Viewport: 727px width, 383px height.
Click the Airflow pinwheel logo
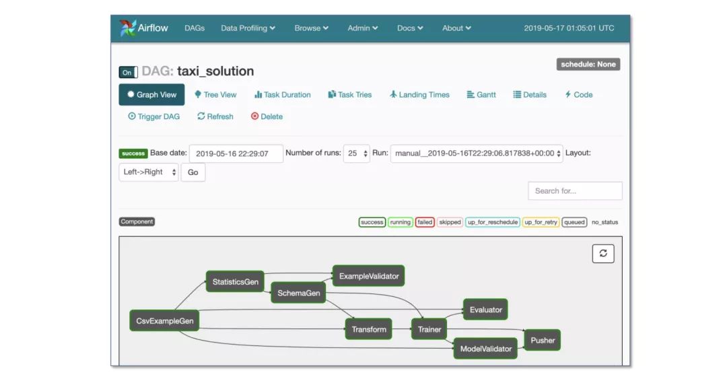[x=128, y=28]
